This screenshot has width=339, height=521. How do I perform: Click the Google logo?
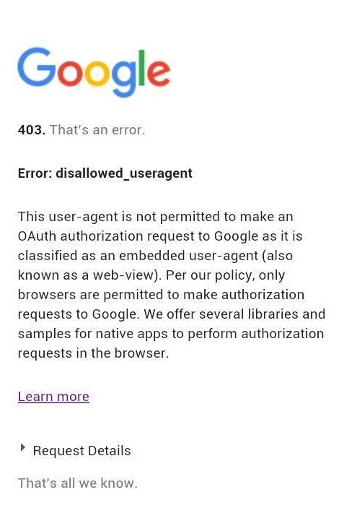click(x=94, y=72)
